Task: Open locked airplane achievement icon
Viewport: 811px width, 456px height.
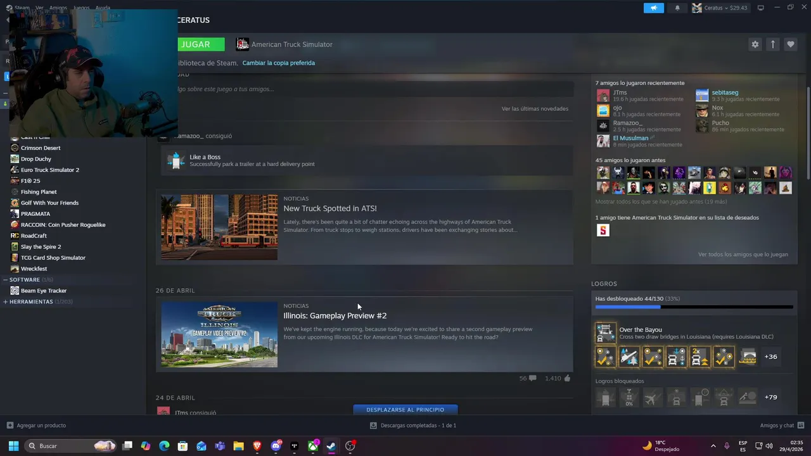Action: (x=653, y=397)
